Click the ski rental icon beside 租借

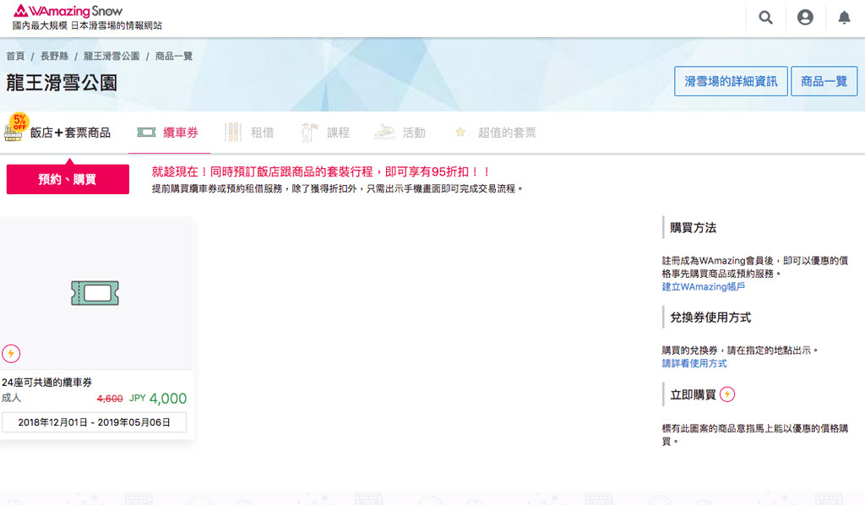coord(233,133)
